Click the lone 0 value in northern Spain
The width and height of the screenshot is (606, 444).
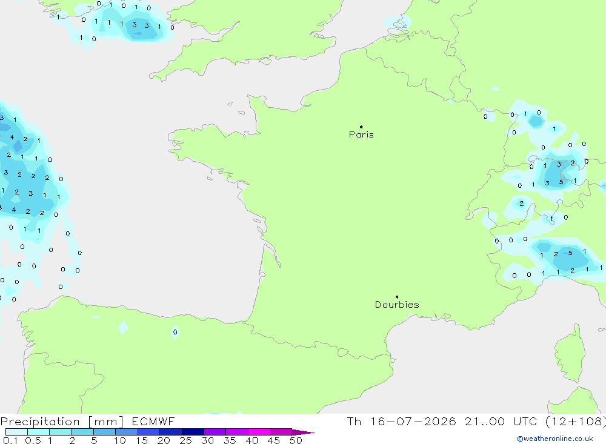pyautogui.click(x=175, y=333)
